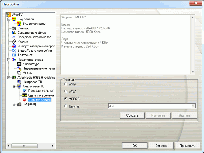Click the Переназначение пульта remote icon
Viewport: 204px width, 153px height.
coord(19,68)
